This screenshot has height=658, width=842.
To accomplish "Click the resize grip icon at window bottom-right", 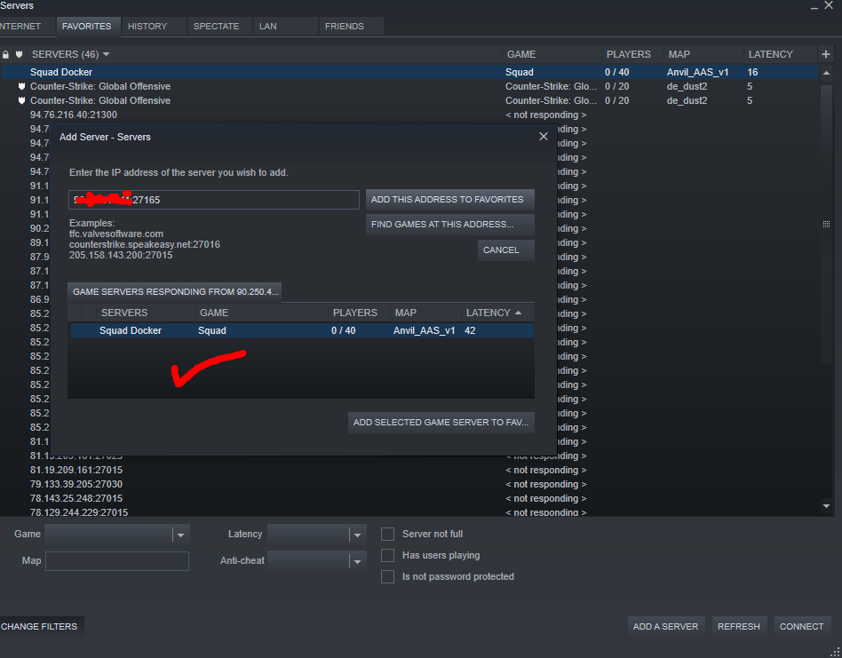I will [835, 651].
